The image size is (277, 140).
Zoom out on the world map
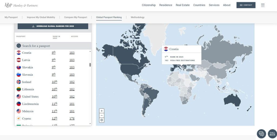(102, 115)
